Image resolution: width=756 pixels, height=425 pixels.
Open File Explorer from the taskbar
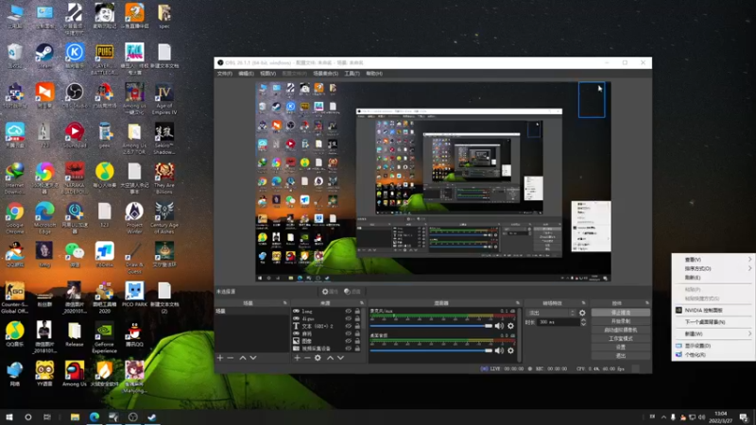pyautogui.click(x=75, y=417)
